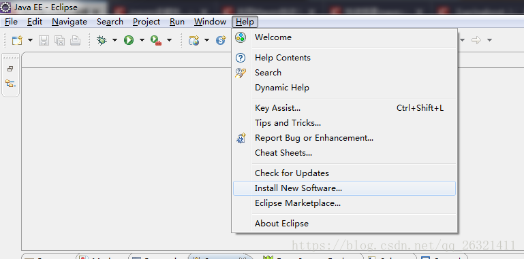This screenshot has height=259, width=524.
Task: Expand the External Tools dropdown arrow
Action: pos(169,40)
